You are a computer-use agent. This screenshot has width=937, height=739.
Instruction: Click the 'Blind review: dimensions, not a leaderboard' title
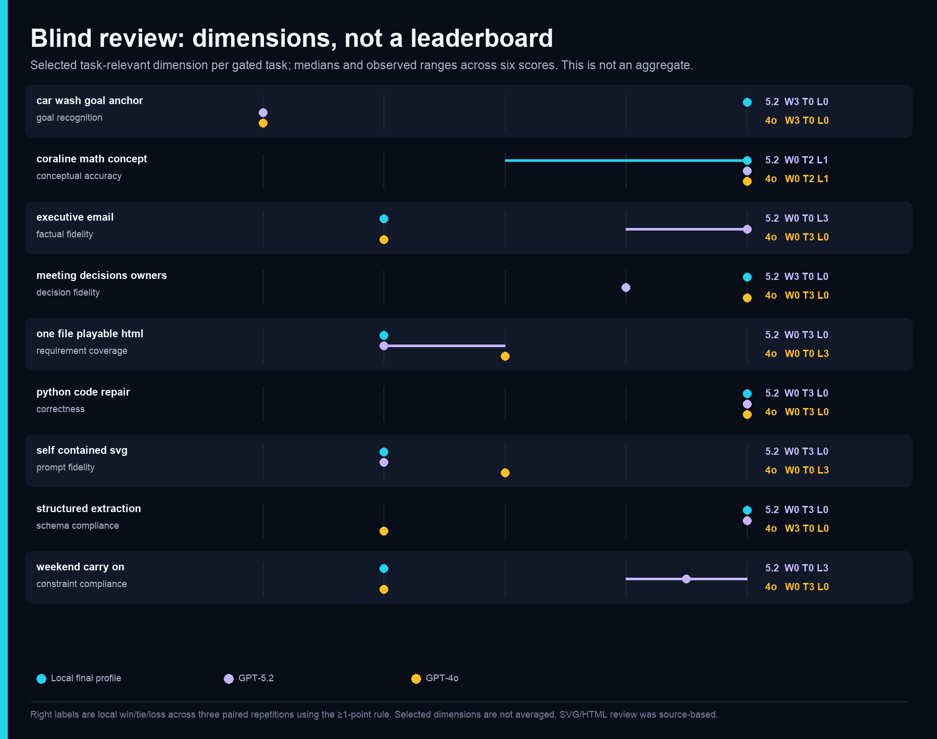(292, 39)
